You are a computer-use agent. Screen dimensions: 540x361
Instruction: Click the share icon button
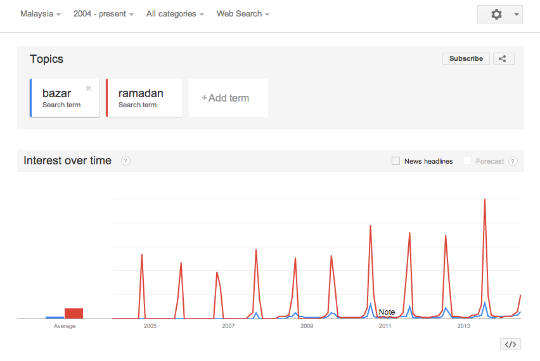tap(503, 58)
